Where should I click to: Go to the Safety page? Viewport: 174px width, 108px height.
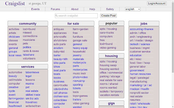110,9
